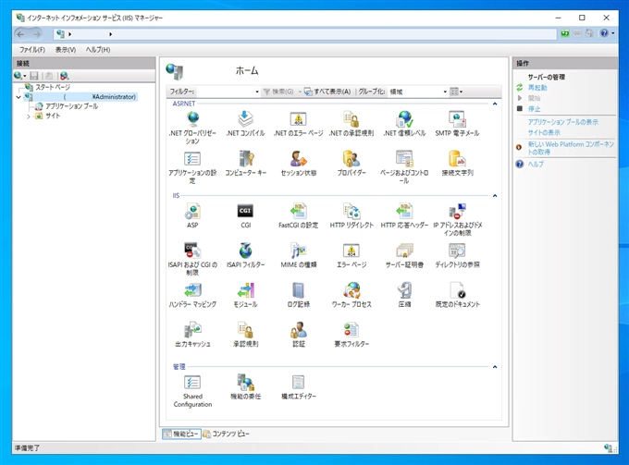Viewport: 629px width, 465px height.
Task: Collapse the 管理 group section
Action: [495, 367]
